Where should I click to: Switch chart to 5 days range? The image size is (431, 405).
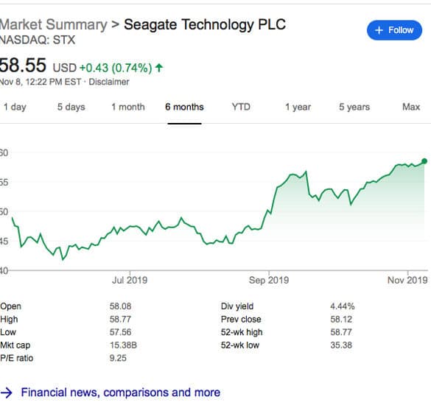(x=71, y=107)
